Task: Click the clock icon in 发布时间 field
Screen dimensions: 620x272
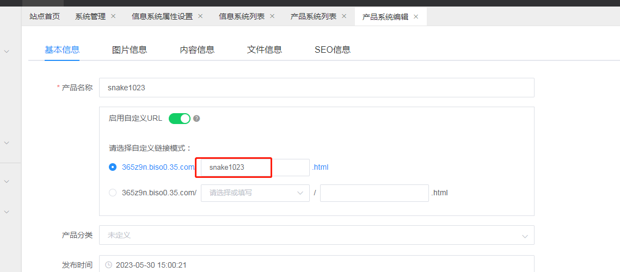Action: [108, 265]
